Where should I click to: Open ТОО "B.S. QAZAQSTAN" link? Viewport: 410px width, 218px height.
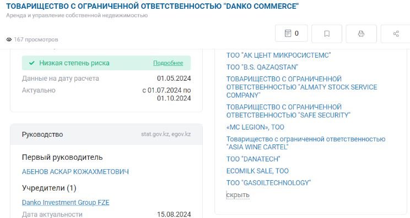(262, 67)
